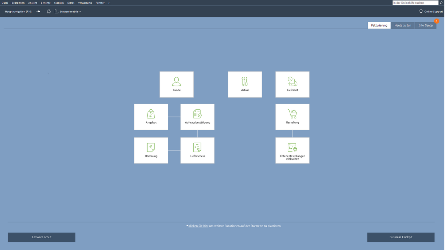The image size is (445, 250).
Task: Open the Datei menu
Action: click(x=5, y=3)
